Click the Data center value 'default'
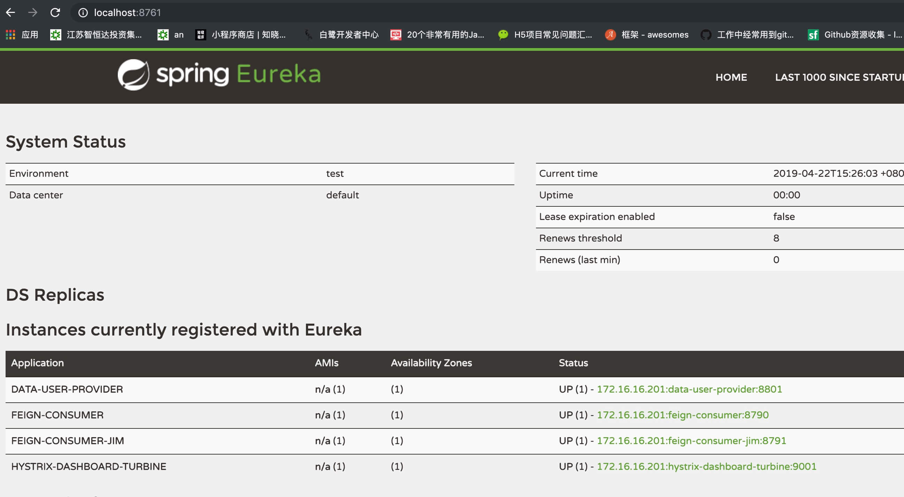This screenshot has height=497, width=904. pyautogui.click(x=343, y=195)
